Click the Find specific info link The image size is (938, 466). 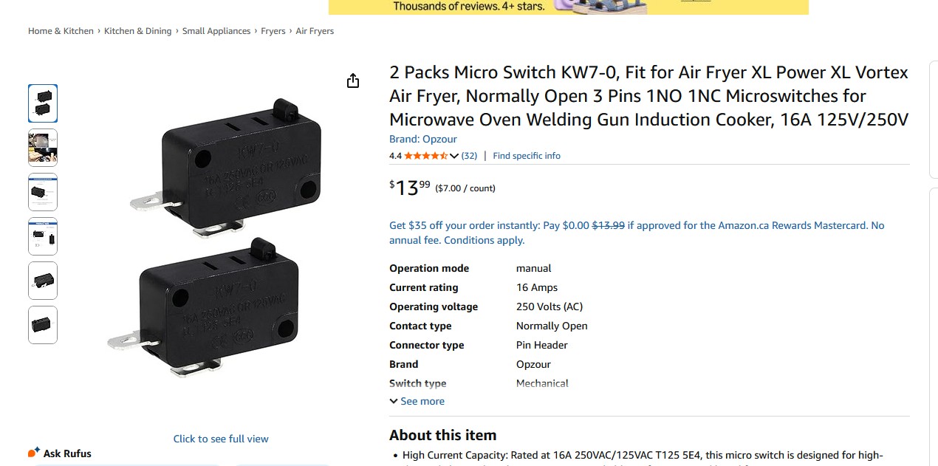pos(527,156)
